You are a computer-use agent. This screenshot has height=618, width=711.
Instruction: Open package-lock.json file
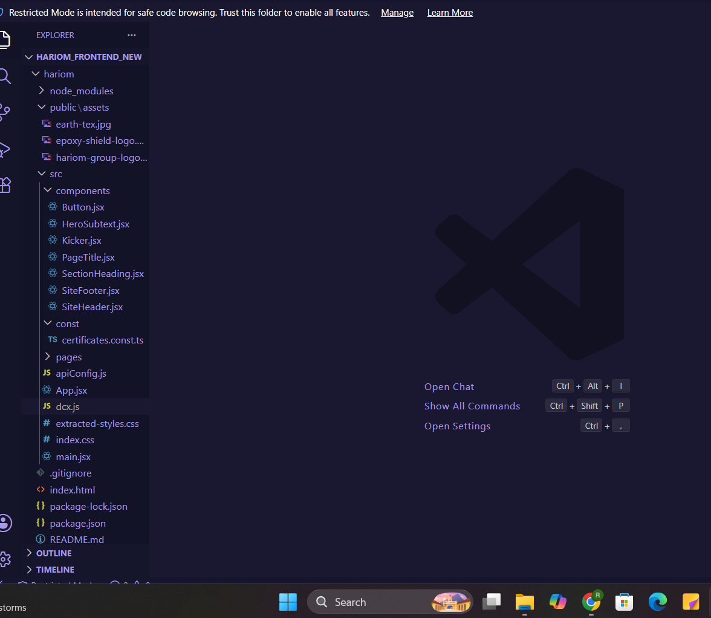pyautogui.click(x=85, y=507)
